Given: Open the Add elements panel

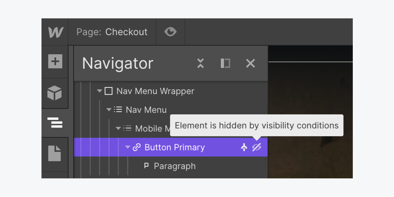Looking at the screenshot, I should coord(55,62).
